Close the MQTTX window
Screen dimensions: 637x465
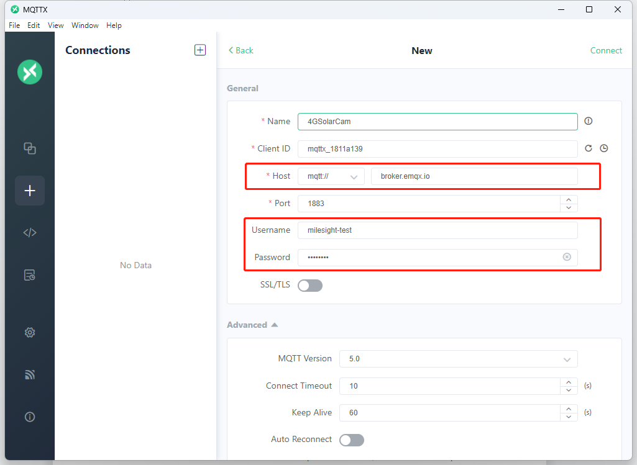pos(618,9)
